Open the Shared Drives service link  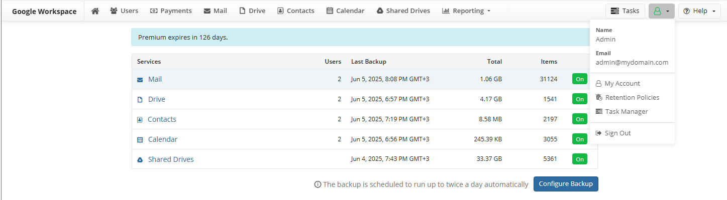[x=171, y=159]
